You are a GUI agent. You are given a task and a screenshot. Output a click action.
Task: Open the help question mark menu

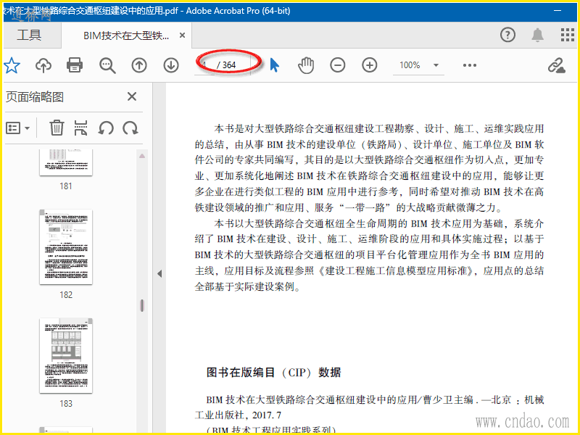click(507, 35)
